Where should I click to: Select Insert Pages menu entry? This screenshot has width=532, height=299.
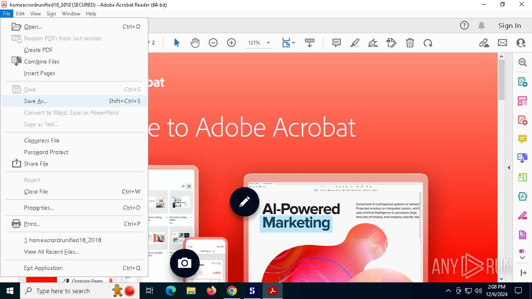coord(74,73)
